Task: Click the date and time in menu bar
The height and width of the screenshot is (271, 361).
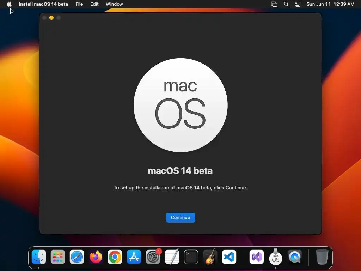Action: point(330,4)
